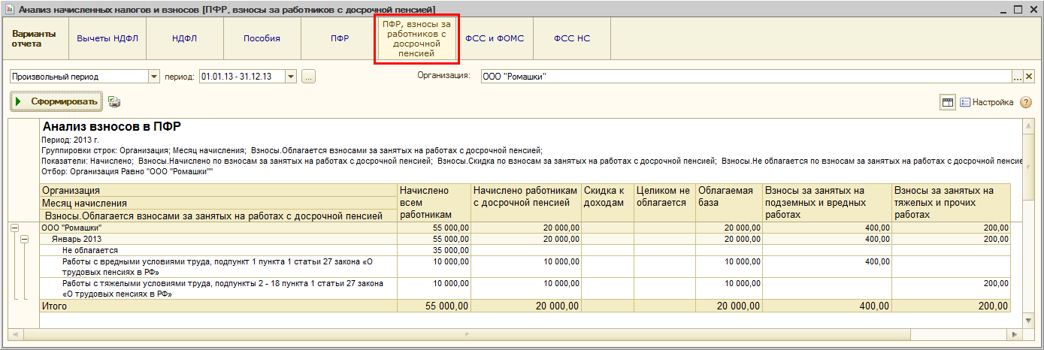Screen dimensions: 1044x350
Task: Open organization selection with the ellipsis button
Action: tap(1018, 76)
